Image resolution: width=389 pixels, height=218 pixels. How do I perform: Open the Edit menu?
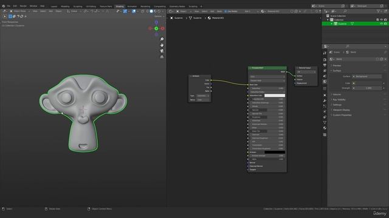coord(15,6)
